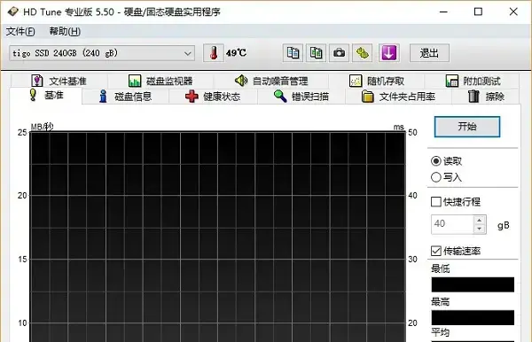Increase stroke size with up spinner arrow
Viewport: 532px width, 342px height.
pos(480,220)
